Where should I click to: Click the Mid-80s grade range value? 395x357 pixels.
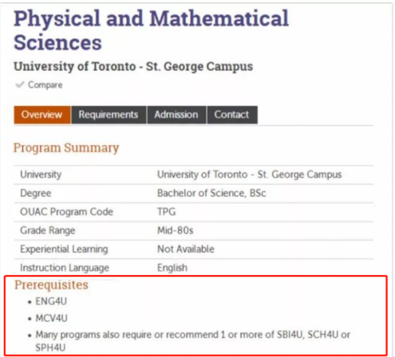tap(176, 230)
